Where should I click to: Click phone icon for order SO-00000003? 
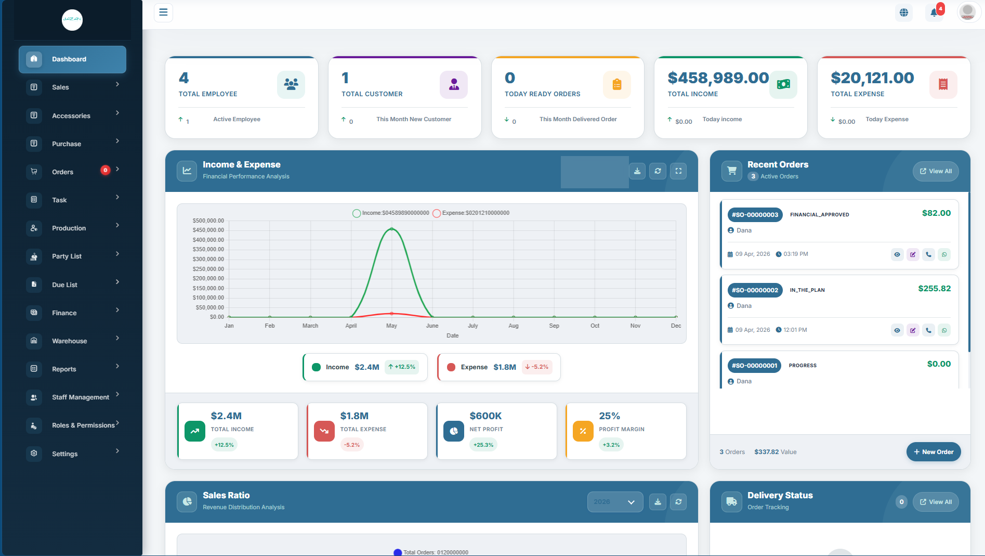[x=928, y=254]
